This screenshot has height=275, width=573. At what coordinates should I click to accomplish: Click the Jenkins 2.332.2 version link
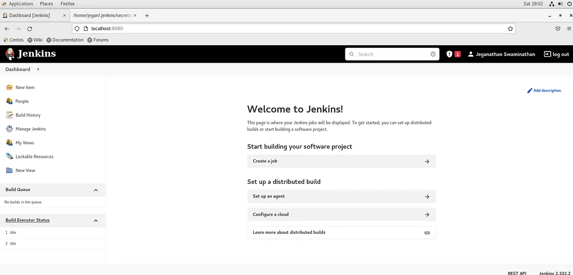554,273
